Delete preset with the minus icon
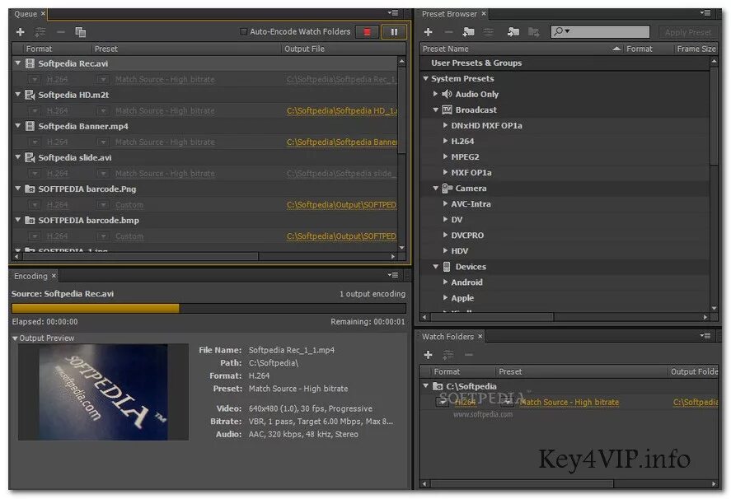The width and height of the screenshot is (731, 499). click(448, 31)
